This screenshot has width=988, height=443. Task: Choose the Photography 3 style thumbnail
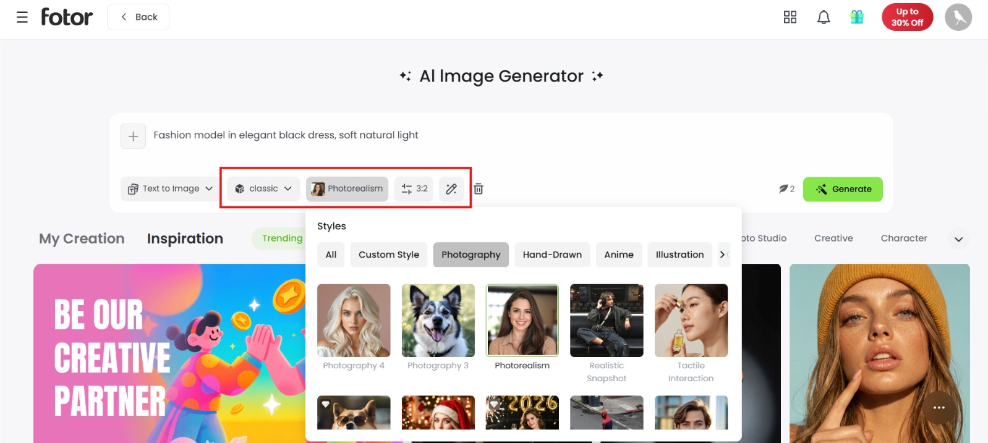[438, 321]
